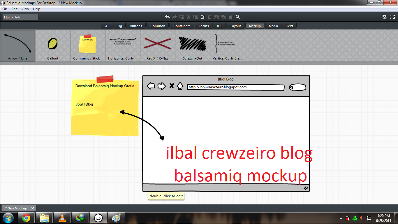398x224 pixels.
Task: Click the speaker volume tray icon
Action: click(x=362, y=218)
